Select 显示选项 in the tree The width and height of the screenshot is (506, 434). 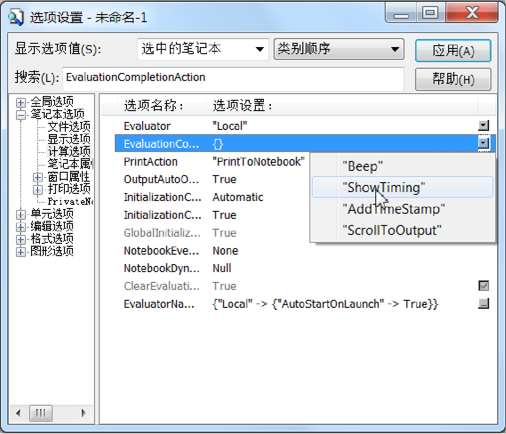tap(69, 139)
